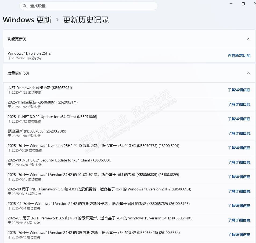Select .NET Framework 预览更新 (KB5067931) row text
256x243 pixels.
(40, 88)
